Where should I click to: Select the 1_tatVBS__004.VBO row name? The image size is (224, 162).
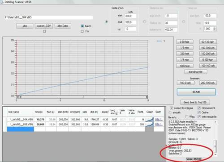pos(21,120)
